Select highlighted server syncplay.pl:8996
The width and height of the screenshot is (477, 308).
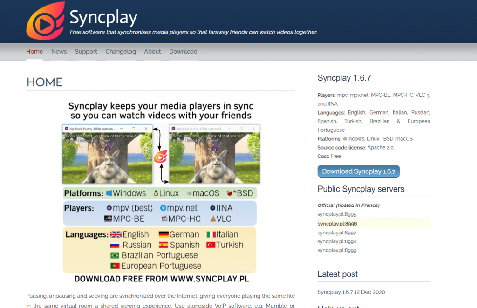(x=374, y=223)
